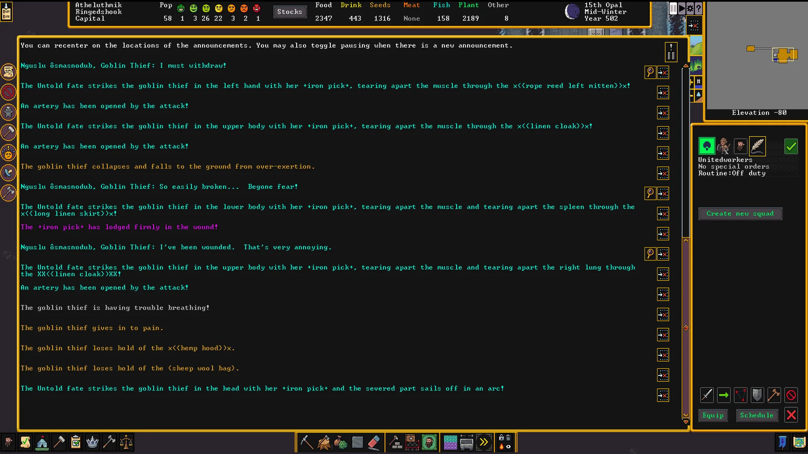Select the smooth stone tool
This screenshot has height=454, width=808.
click(357, 442)
